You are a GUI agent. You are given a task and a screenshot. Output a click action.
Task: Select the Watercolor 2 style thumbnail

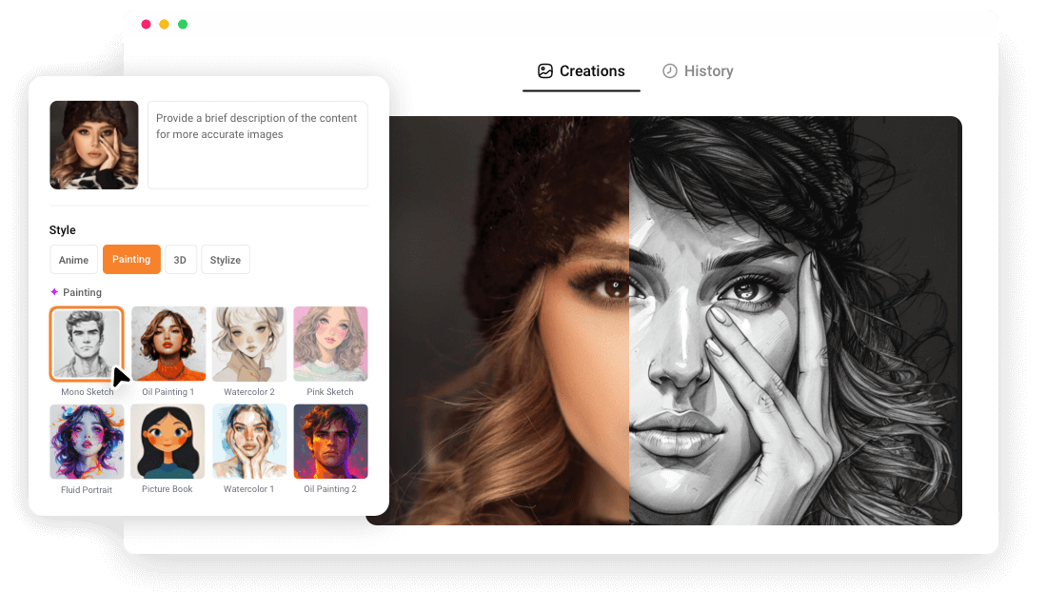[249, 344]
